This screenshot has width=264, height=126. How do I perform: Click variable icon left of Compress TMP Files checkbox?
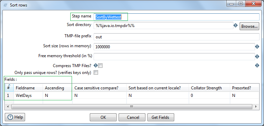point(95,65)
